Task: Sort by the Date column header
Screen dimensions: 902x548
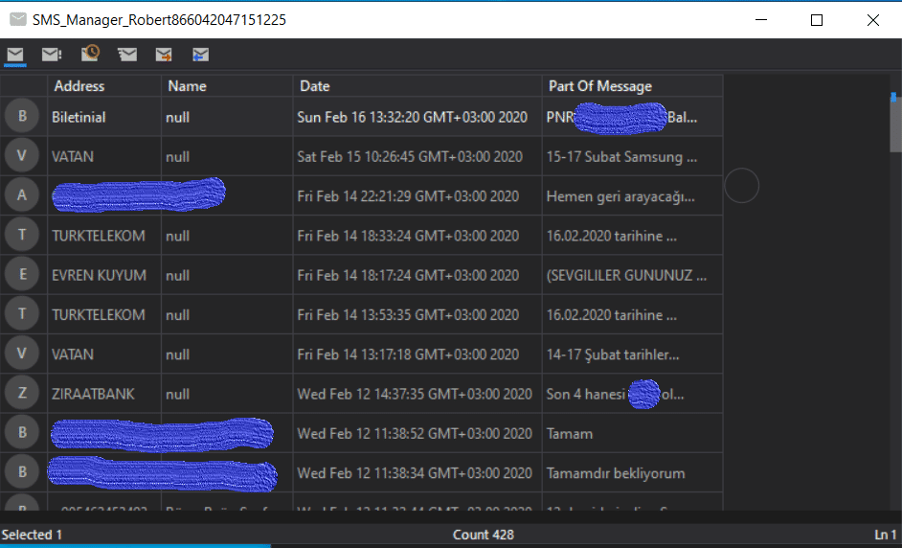Action: pos(417,86)
